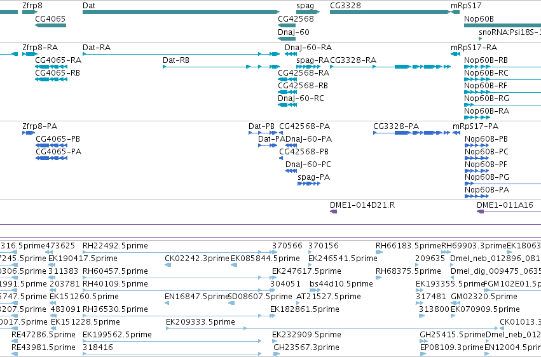
Task: Open the Dat-PB protein label
Action: [x=261, y=126]
